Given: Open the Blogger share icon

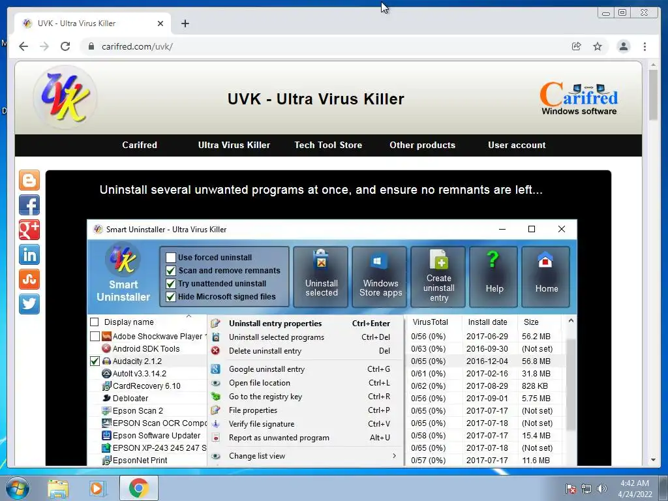Looking at the screenshot, I should point(29,180).
